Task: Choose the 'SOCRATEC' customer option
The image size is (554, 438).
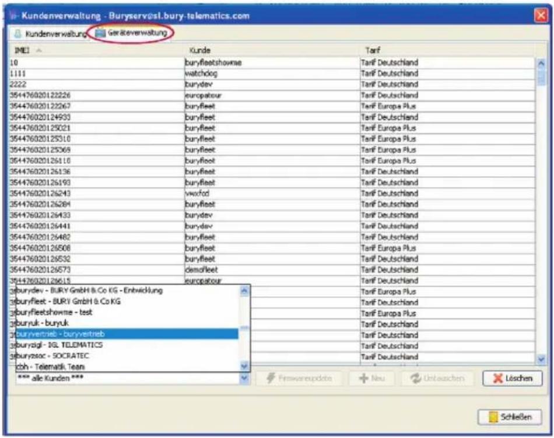Action: (127, 356)
